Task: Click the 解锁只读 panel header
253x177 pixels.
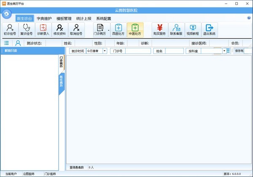Action: click(x=32, y=51)
